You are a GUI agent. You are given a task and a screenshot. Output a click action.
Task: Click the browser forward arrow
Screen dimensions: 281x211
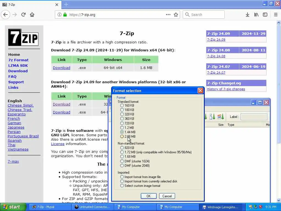tap(15, 15)
